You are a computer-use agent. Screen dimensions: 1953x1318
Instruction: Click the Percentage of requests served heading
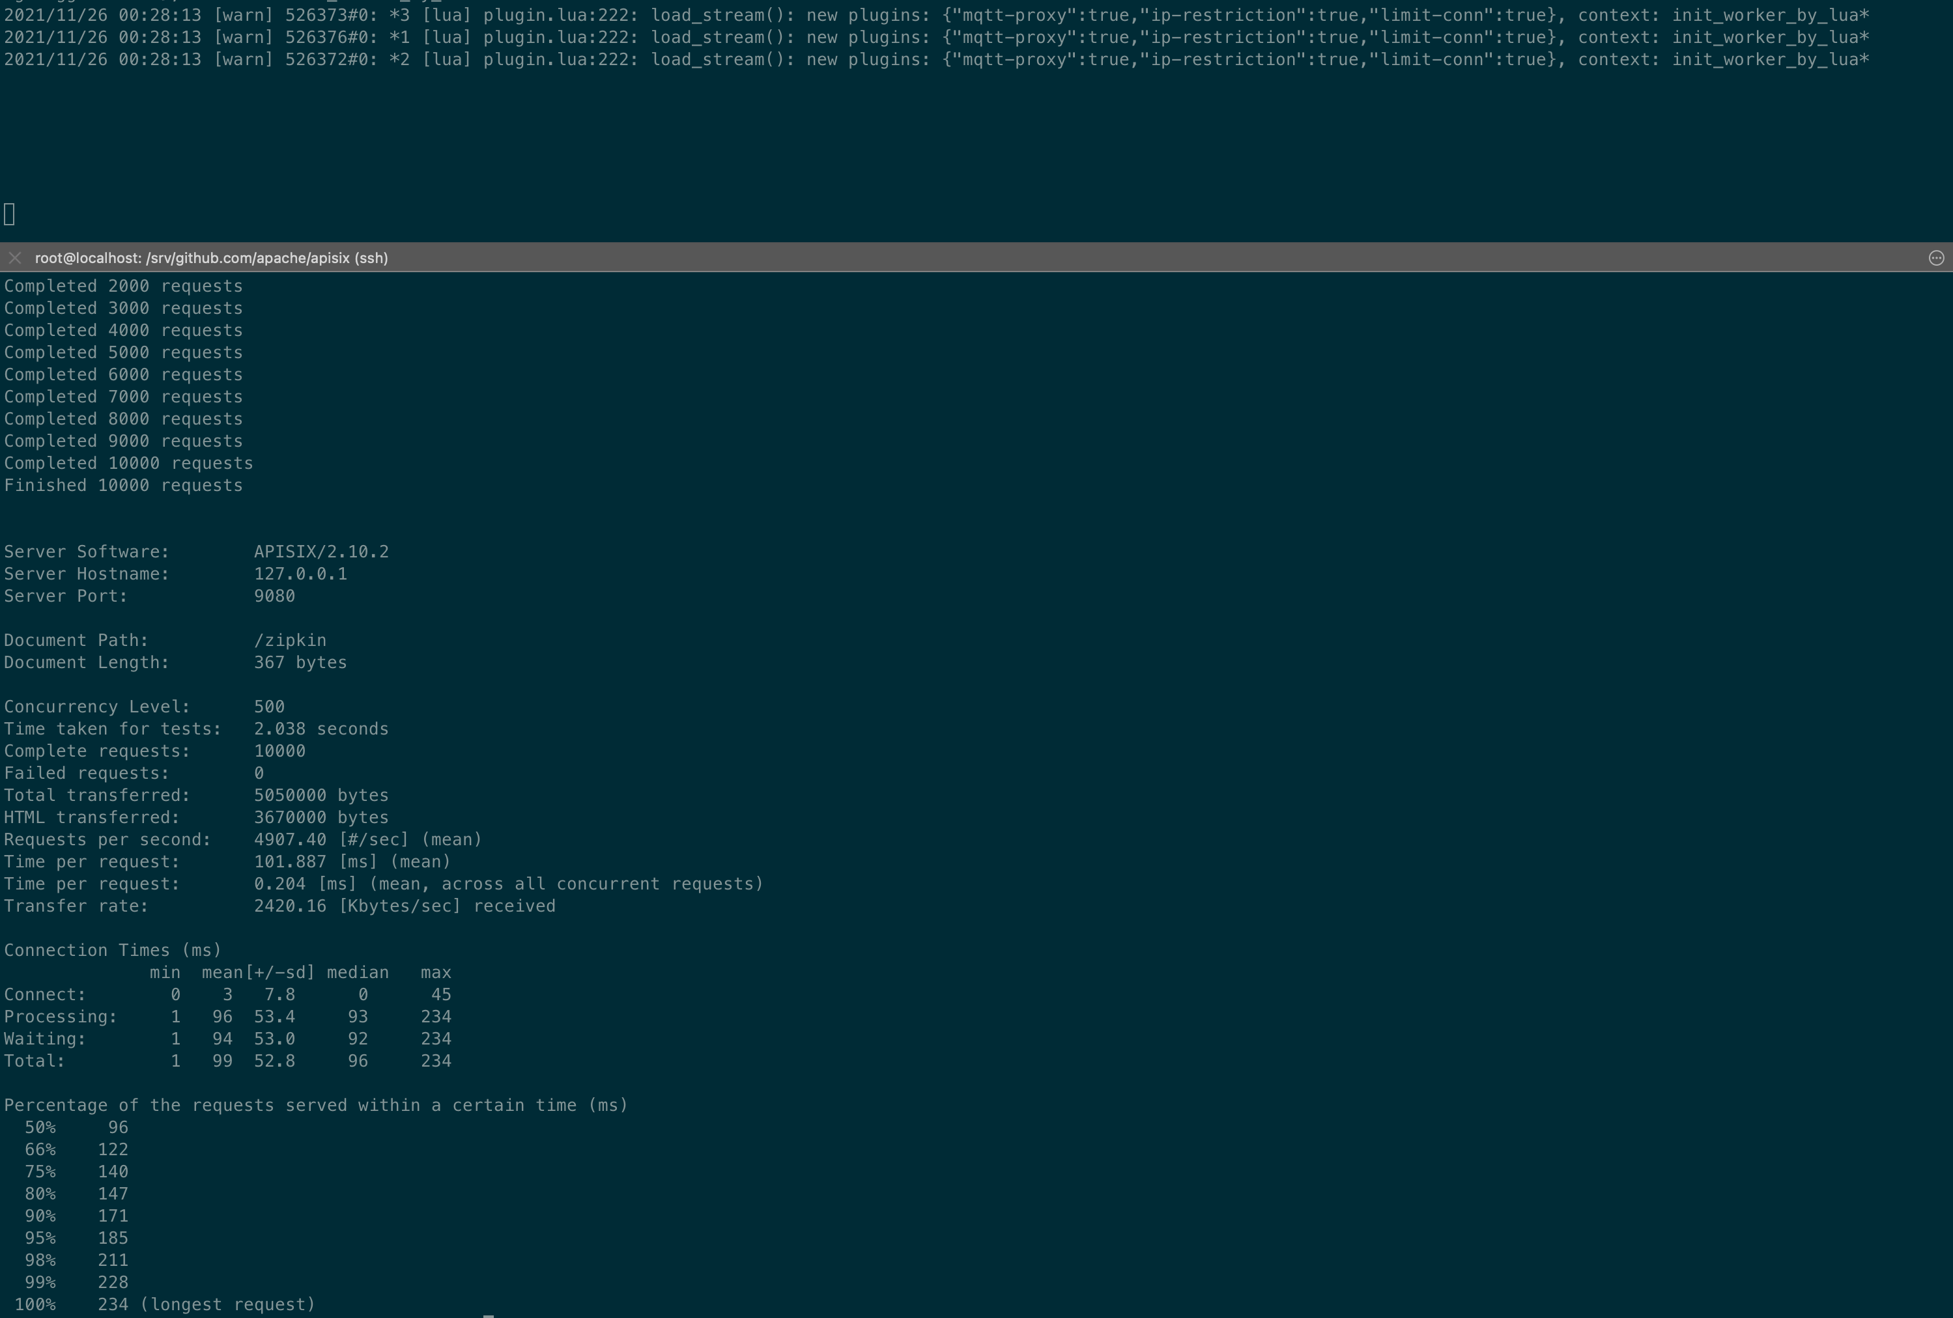click(x=315, y=1106)
